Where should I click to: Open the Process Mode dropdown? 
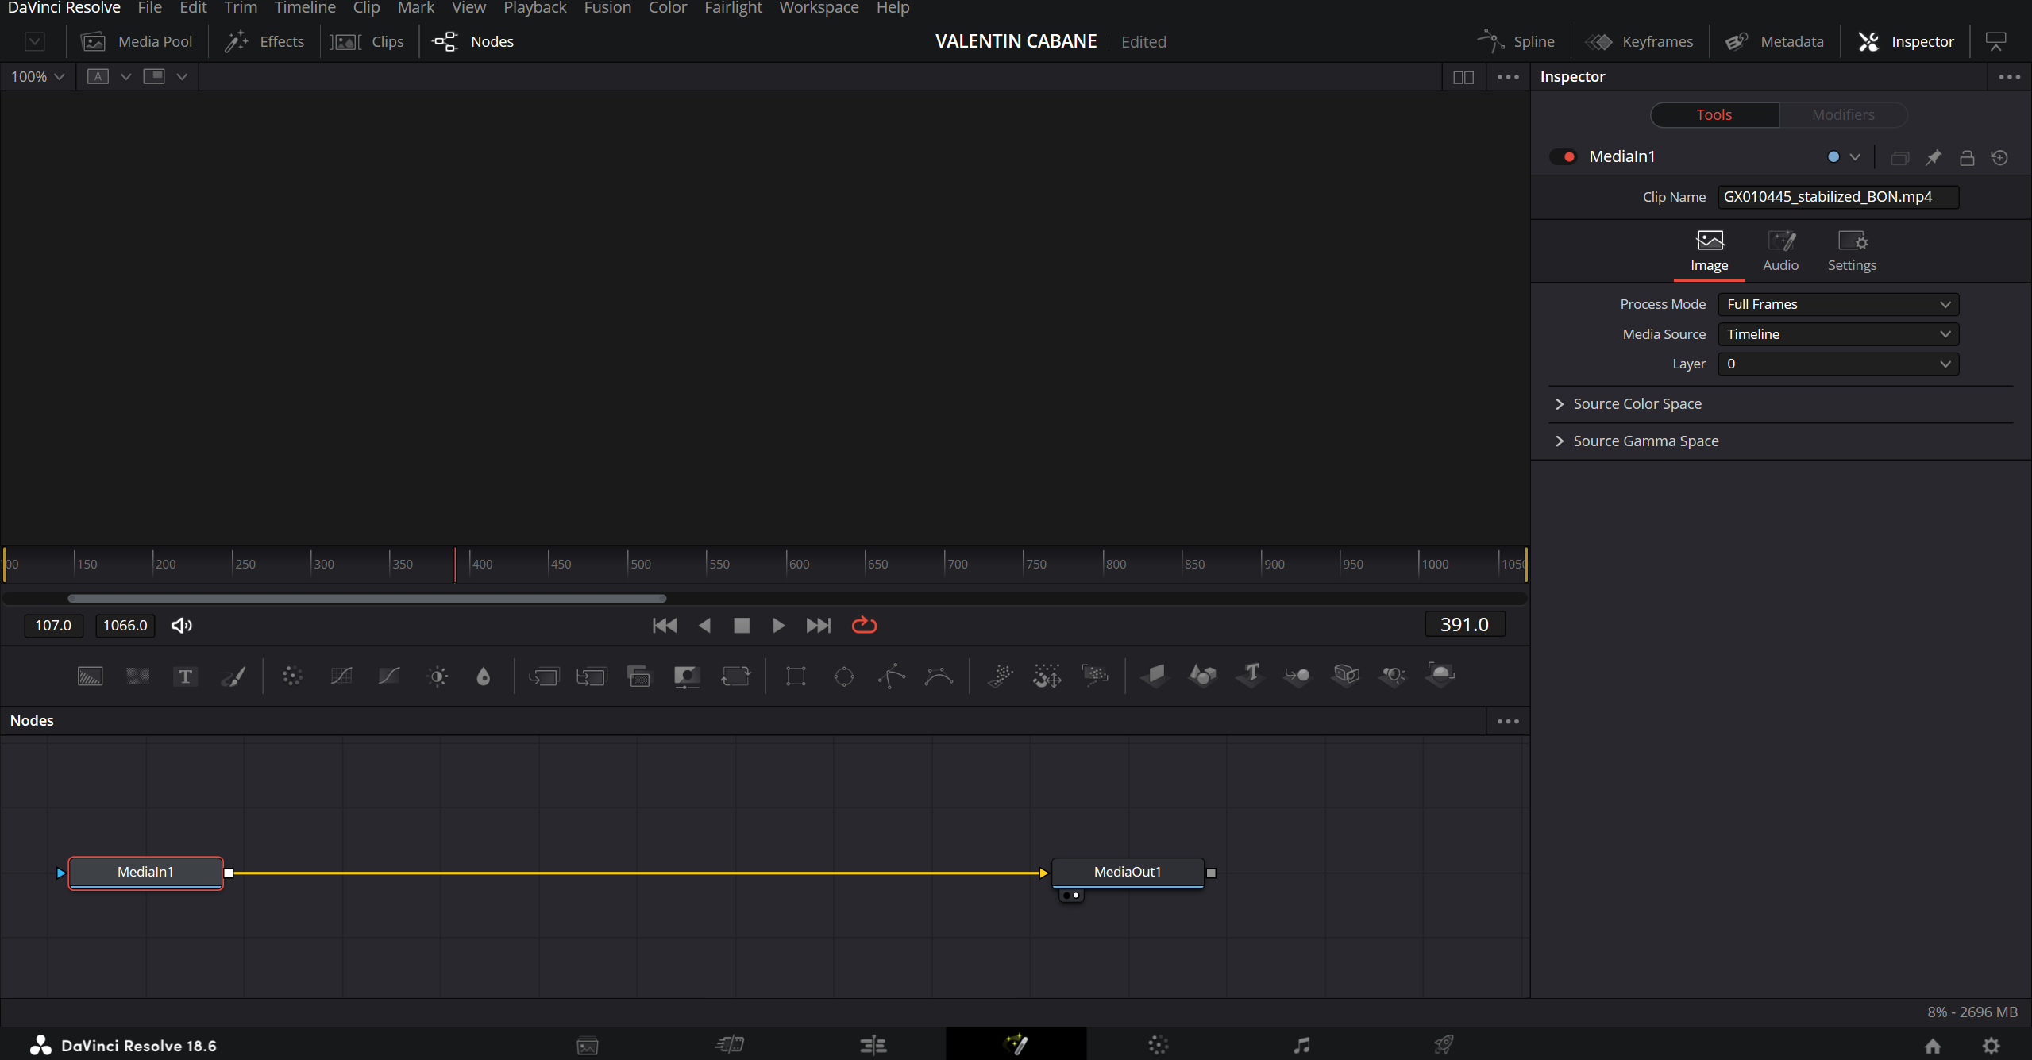[1837, 304]
